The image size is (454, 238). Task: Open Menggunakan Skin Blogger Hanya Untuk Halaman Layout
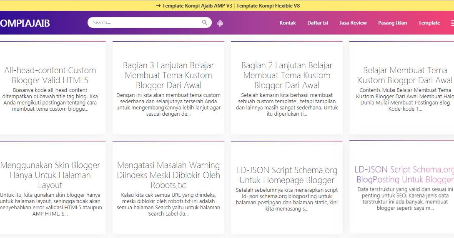coord(50,175)
